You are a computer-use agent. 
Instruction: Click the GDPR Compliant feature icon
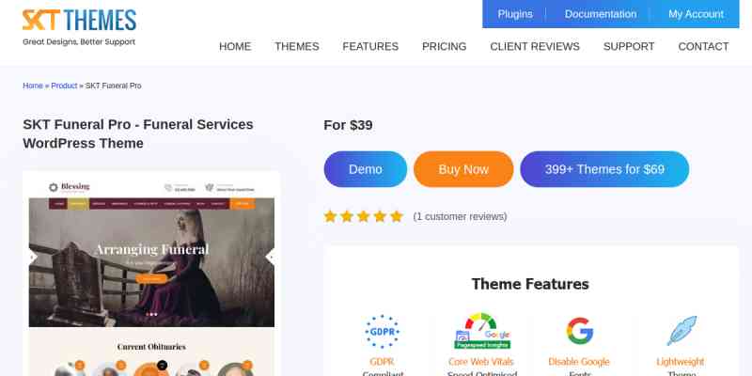382,332
